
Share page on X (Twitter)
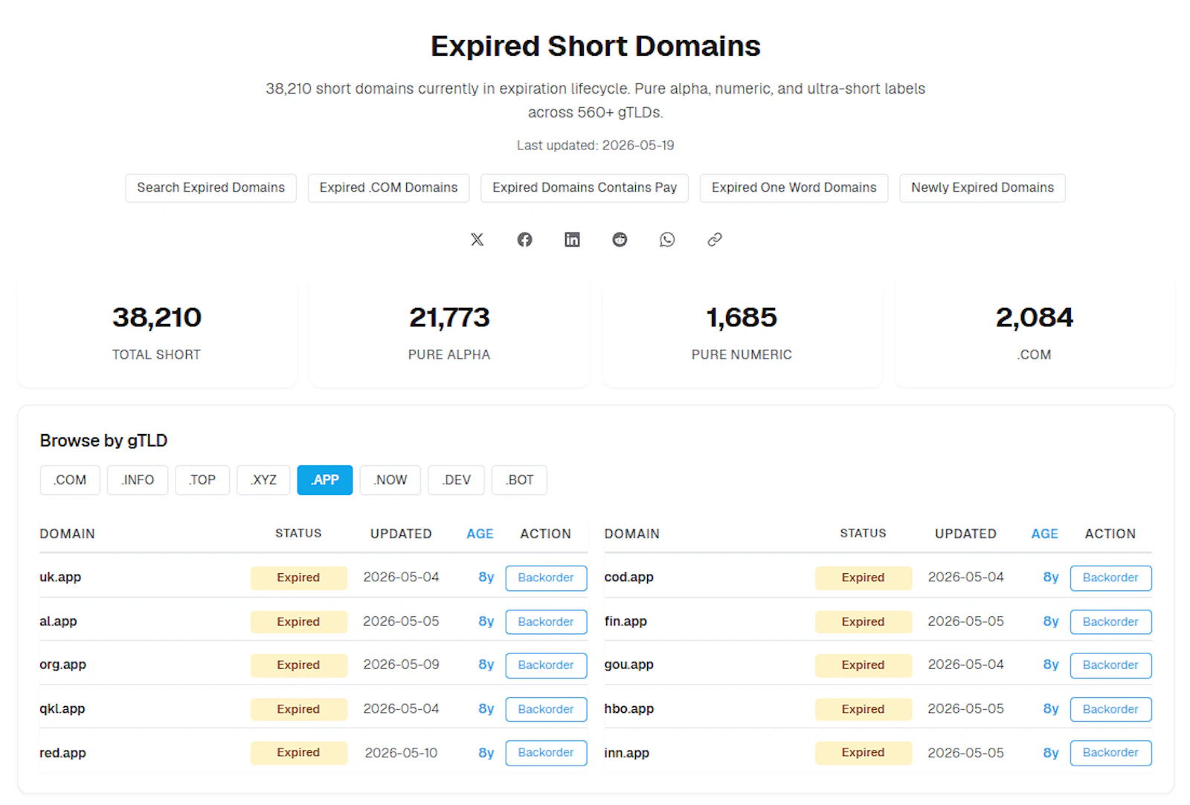point(477,239)
